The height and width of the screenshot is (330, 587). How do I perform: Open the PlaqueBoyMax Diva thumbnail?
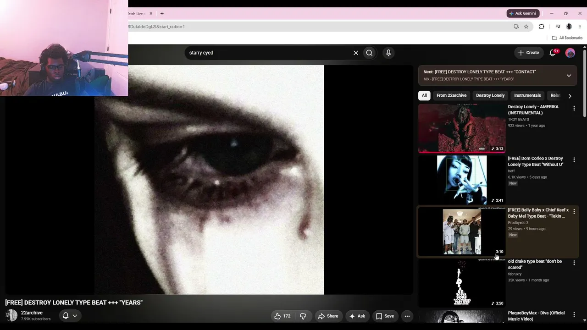pyautogui.click(x=462, y=317)
